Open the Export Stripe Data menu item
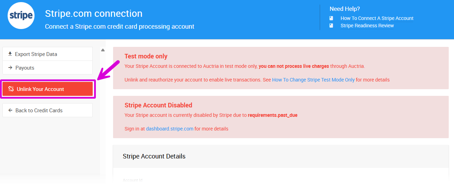This screenshot has width=454, height=184. coord(36,54)
